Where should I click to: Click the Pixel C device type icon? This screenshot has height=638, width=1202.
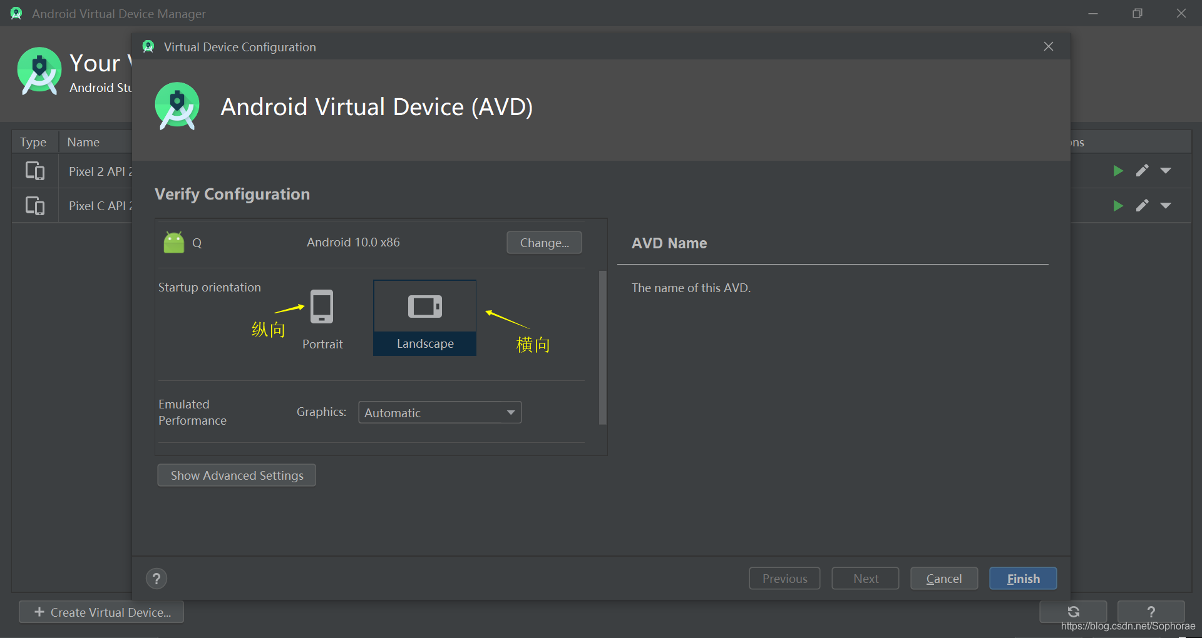coord(35,206)
